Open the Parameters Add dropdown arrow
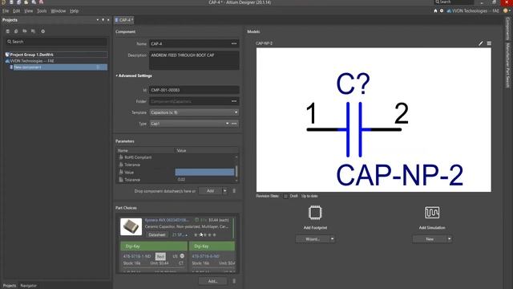The height and width of the screenshot is (289, 513). 224,191
